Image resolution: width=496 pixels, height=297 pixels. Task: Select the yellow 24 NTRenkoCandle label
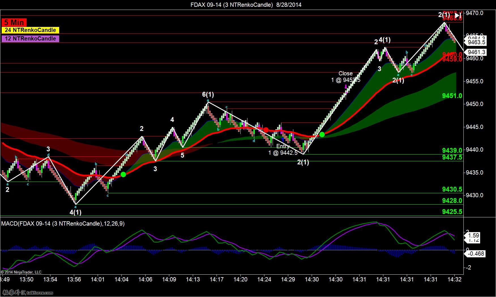click(x=30, y=30)
